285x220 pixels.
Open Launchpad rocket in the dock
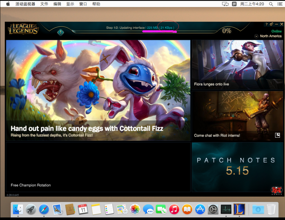point(31,209)
